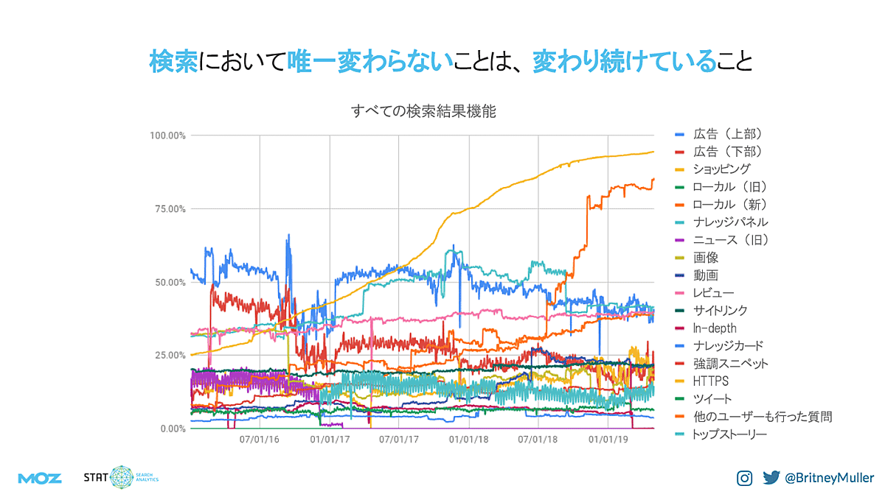Click the レビュー legend entry
This screenshot has width=885, height=497.
point(713,293)
